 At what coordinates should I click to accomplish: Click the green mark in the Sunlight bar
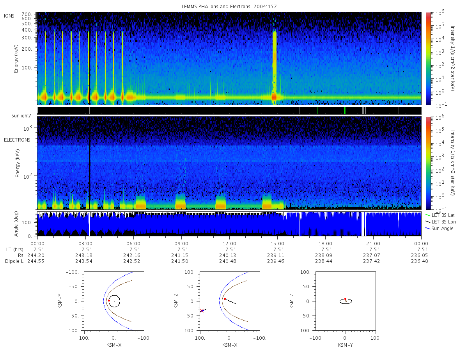(x=346, y=111)
